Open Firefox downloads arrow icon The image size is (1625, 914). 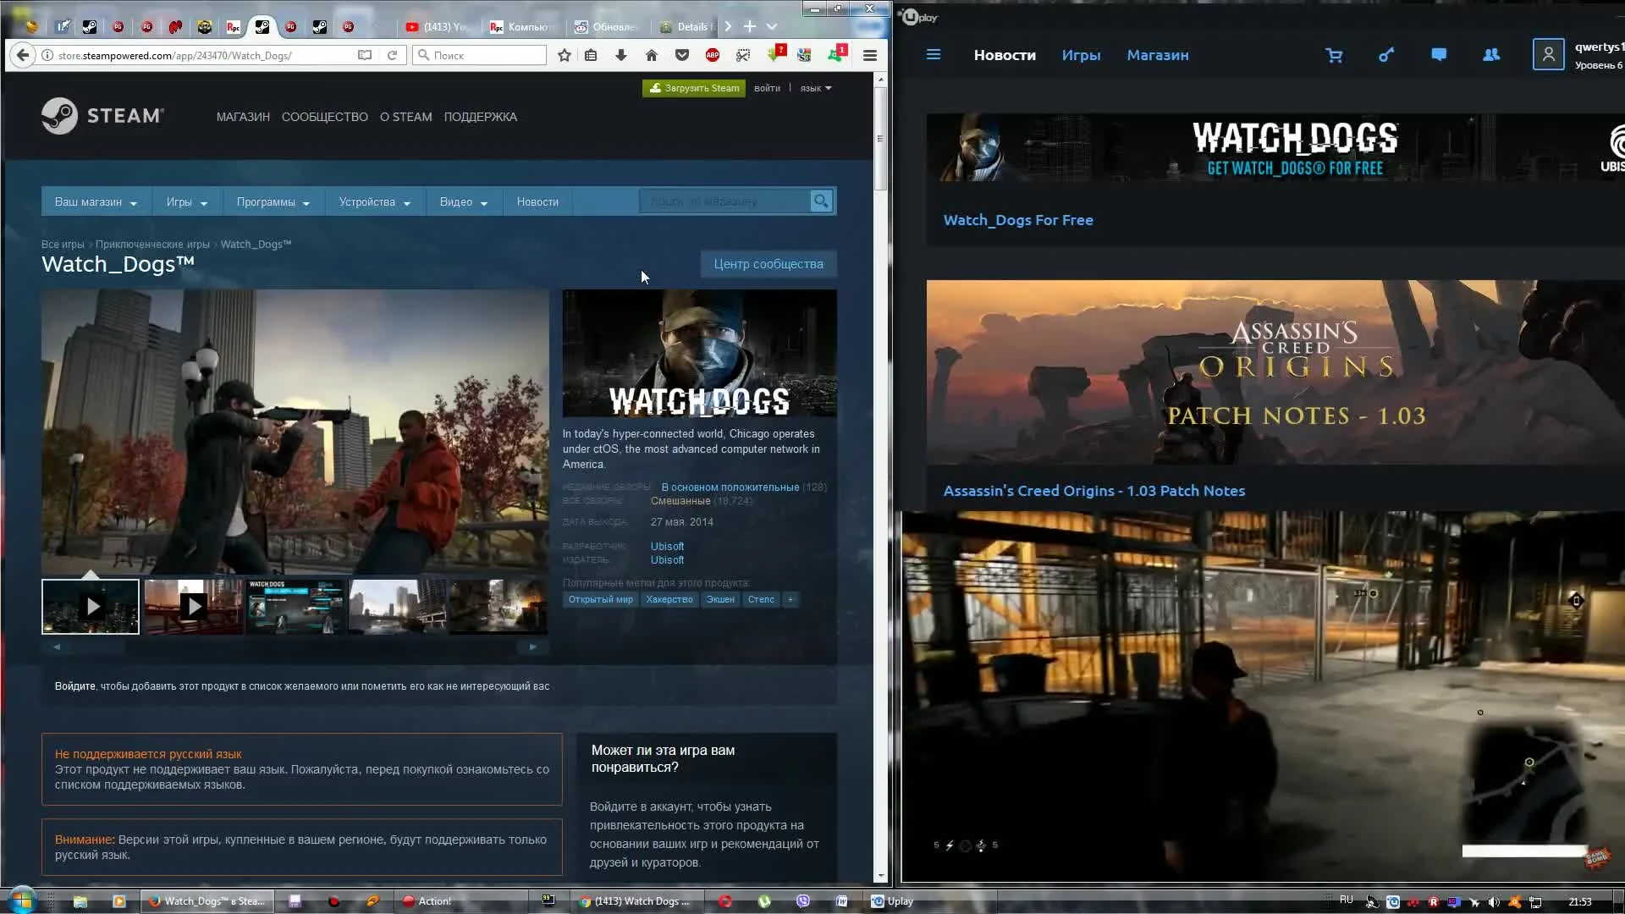[620, 55]
